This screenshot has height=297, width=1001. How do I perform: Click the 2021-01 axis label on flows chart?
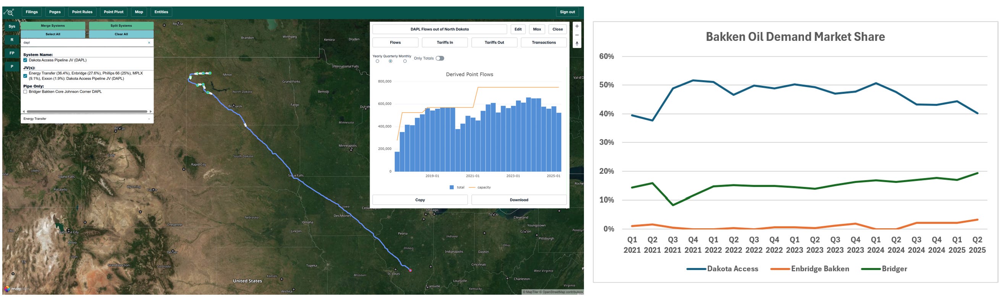click(472, 176)
